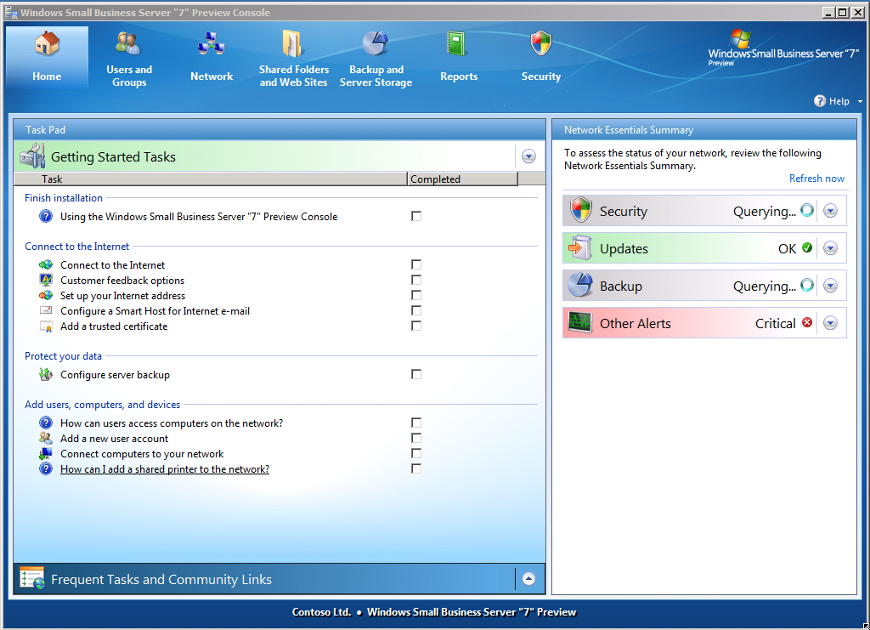Tick the Configure server backup checkbox
Screen dimensions: 870x630
(416, 375)
